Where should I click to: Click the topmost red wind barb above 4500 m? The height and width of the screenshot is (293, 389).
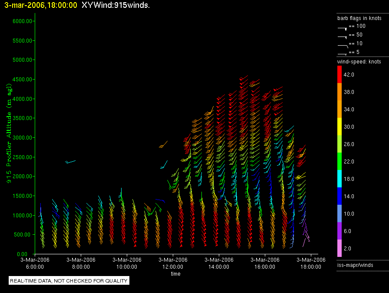click(x=243, y=78)
